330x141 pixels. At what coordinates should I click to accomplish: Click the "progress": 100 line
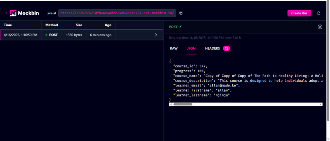pos(189,71)
